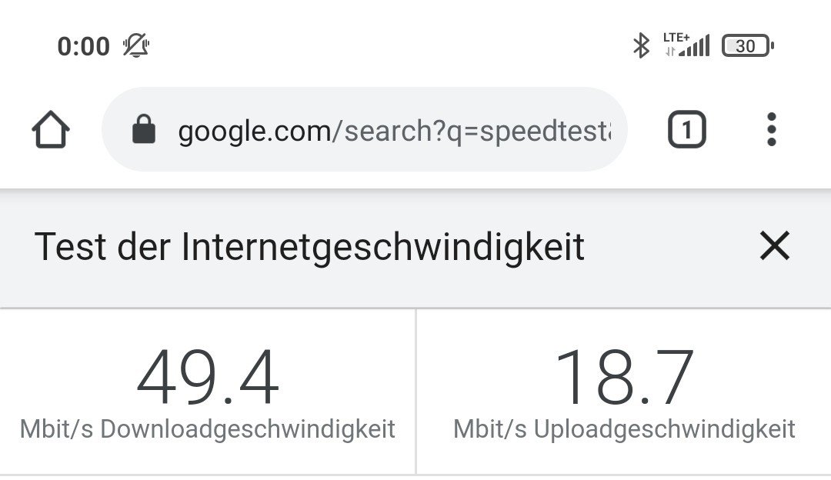Screen dimensions: 831x480
Task: Open the three-dot browser menu
Action: pyautogui.click(x=772, y=129)
